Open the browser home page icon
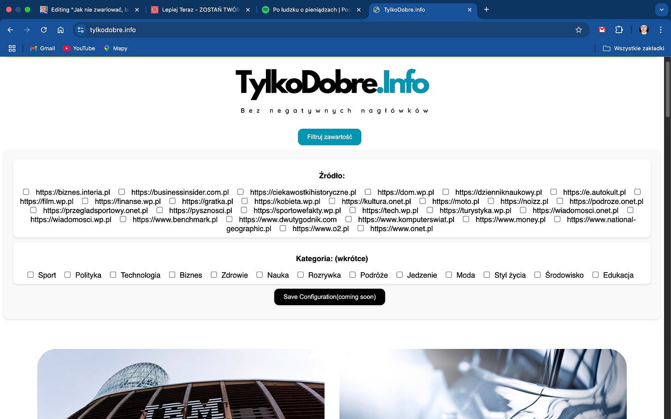The image size is (671, 419). click(60, 30)
